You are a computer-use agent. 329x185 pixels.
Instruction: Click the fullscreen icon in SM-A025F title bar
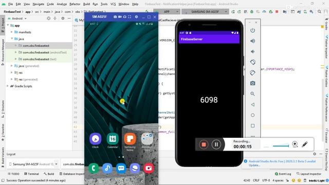click(130, 17)
